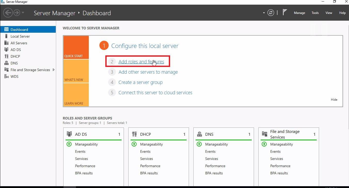This screenshot has height=188, width=349.
Task: Open the notifications flag
Action: (x=285, y=12)
